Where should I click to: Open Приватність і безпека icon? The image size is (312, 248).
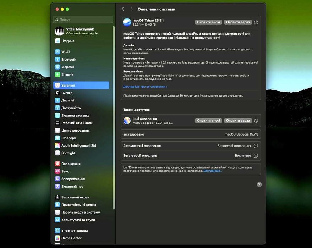57,205
